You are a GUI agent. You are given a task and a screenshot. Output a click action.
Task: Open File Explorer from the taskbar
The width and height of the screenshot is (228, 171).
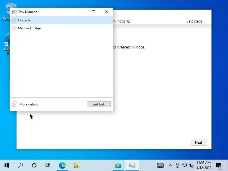point(76,165)
